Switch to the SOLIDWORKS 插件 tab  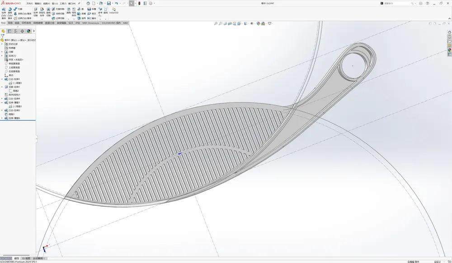click(x=111, y=23)
